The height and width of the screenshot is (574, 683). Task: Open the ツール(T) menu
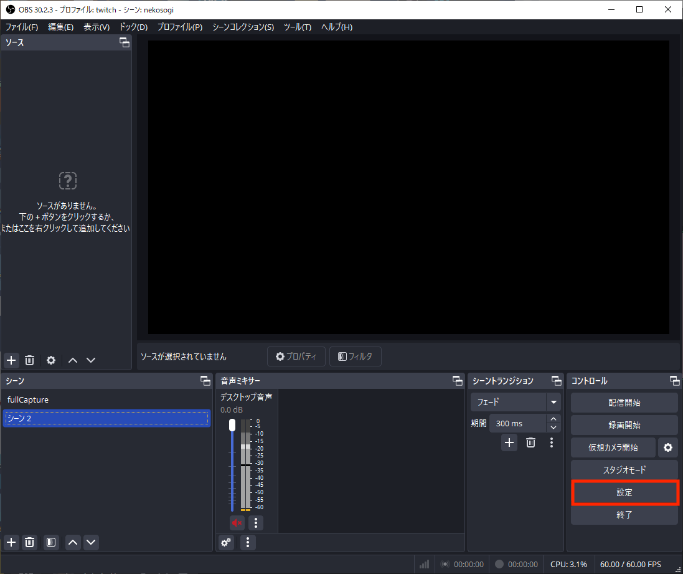tap(297, 27)
